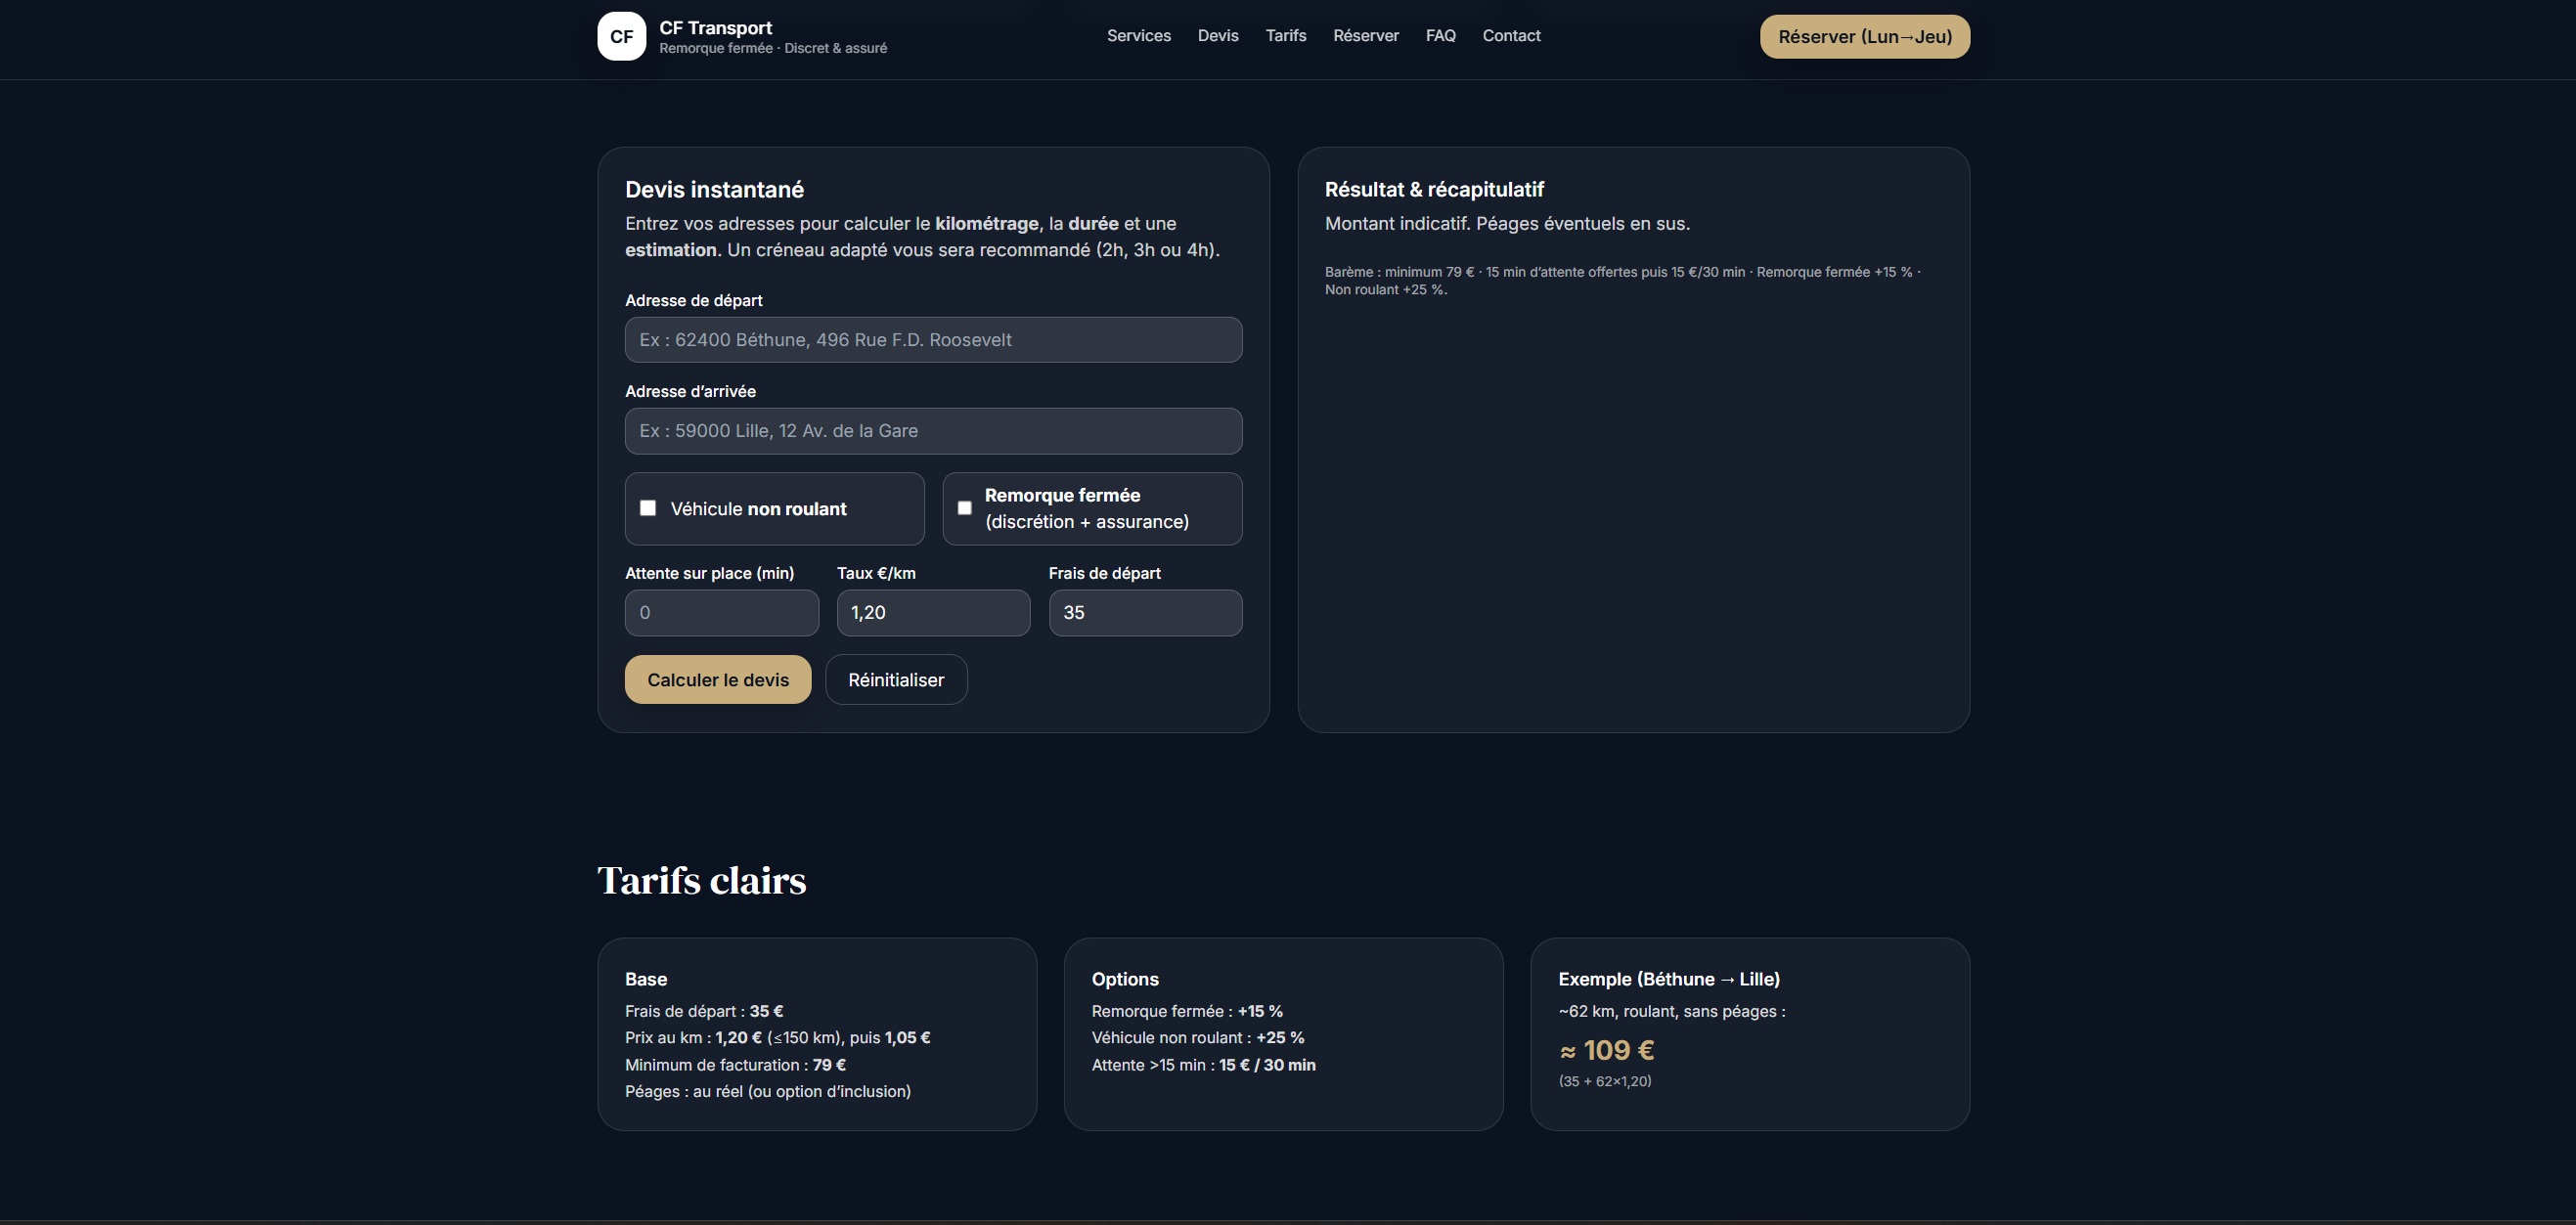The height and width of the screenshot is (1225, 2576).
Task: Open the Services menu item
Action: [1138, 36]
